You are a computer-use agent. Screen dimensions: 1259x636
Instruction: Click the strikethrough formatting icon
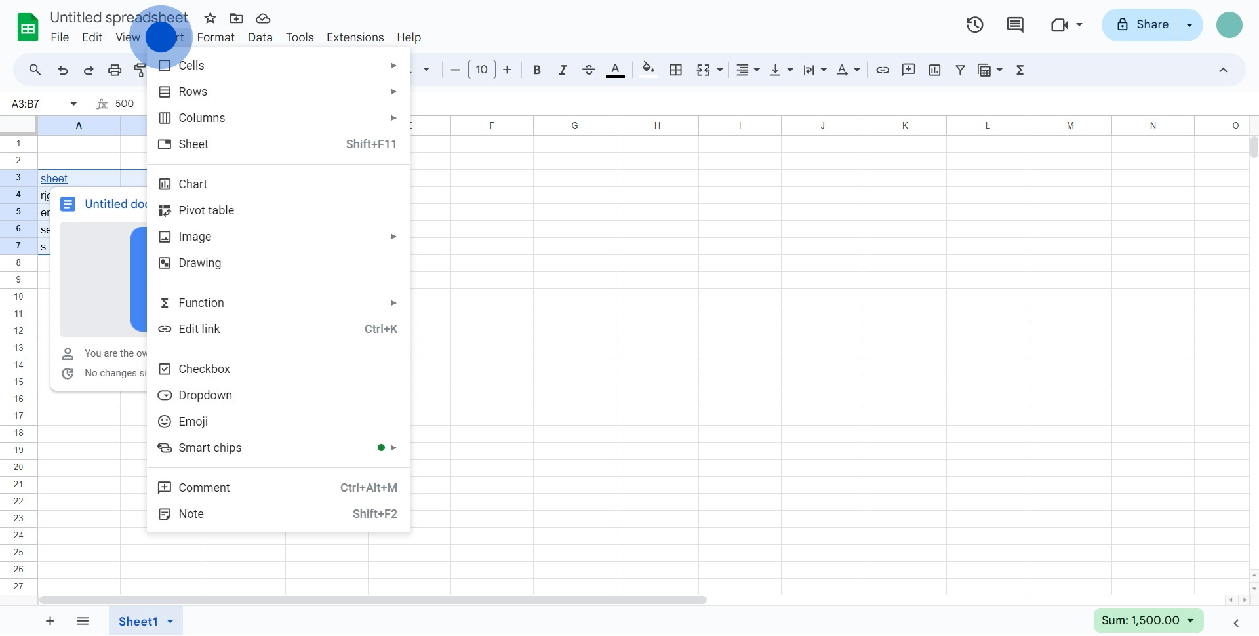(588, 70)
